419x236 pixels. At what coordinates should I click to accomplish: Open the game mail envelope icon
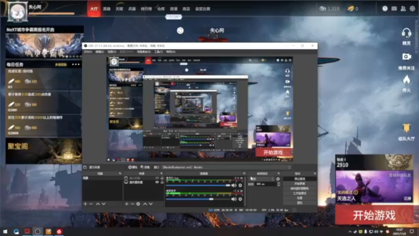click(x=394, y=8)
